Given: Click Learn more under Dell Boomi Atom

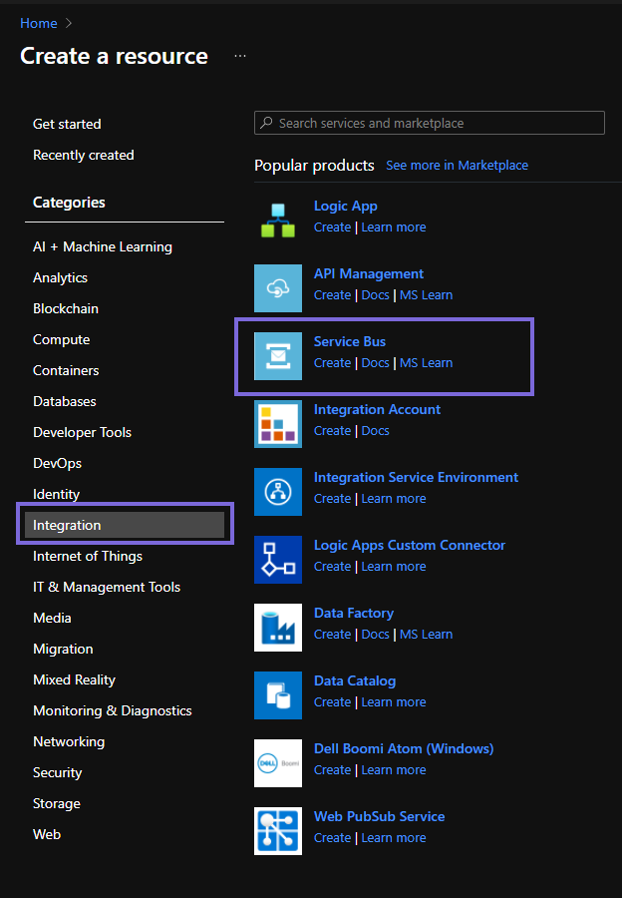Looking at the screenshot, I should click(394, 770).
